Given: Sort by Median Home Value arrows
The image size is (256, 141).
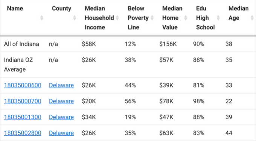Looking at the screenshot, I should pyautogui.click(x=186, y=18).
